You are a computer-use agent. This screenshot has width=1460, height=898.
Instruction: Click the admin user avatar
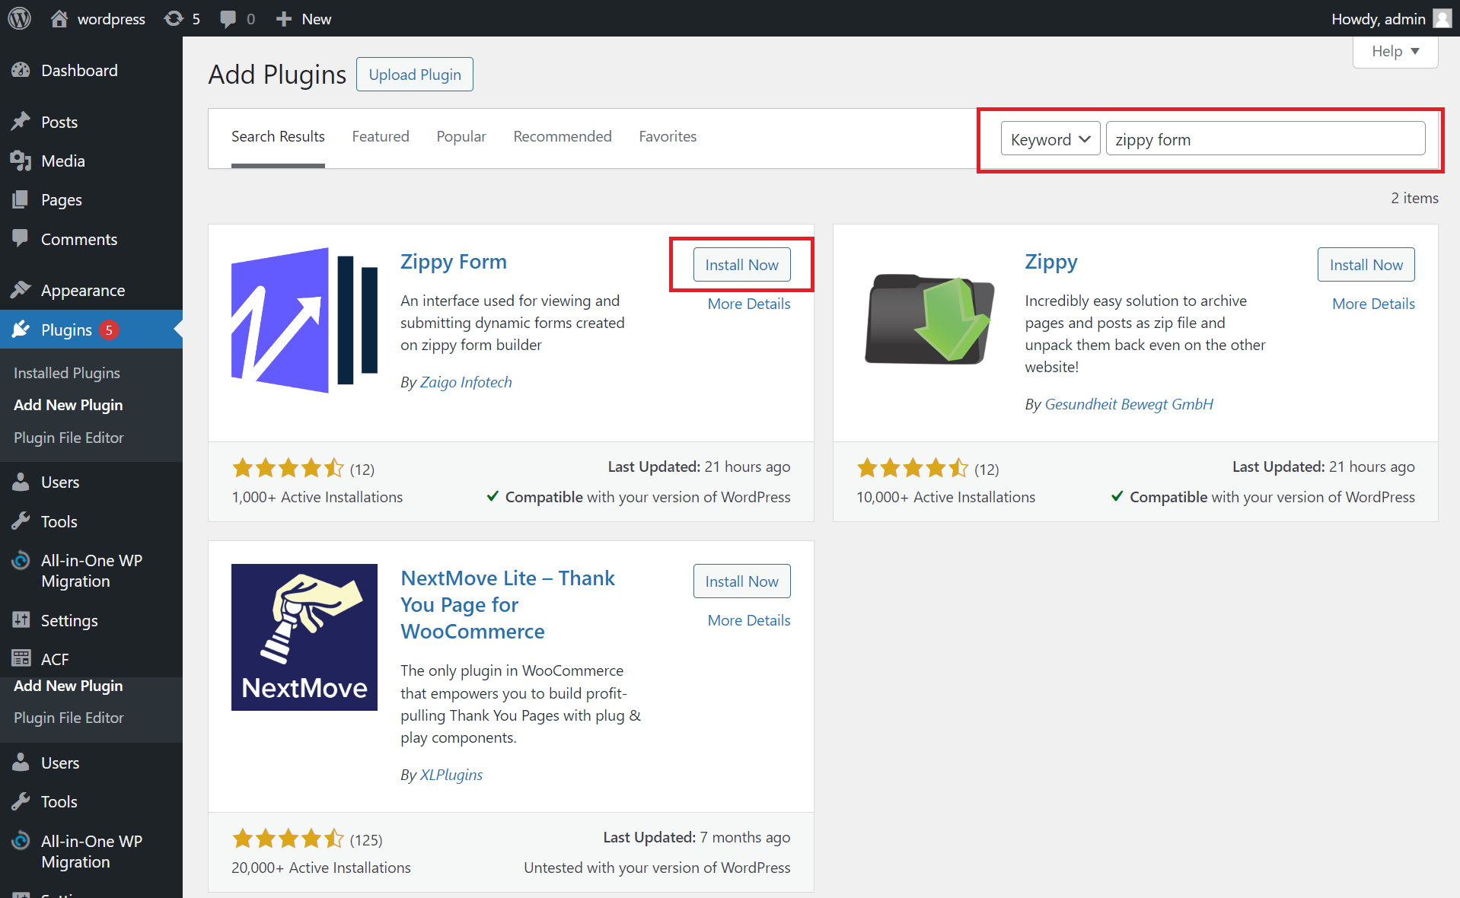(x=1442, y=18)
